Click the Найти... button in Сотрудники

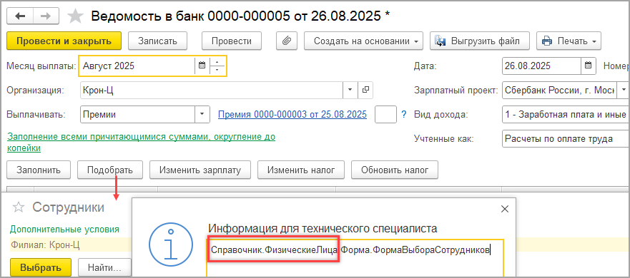(x=105, y=267)
